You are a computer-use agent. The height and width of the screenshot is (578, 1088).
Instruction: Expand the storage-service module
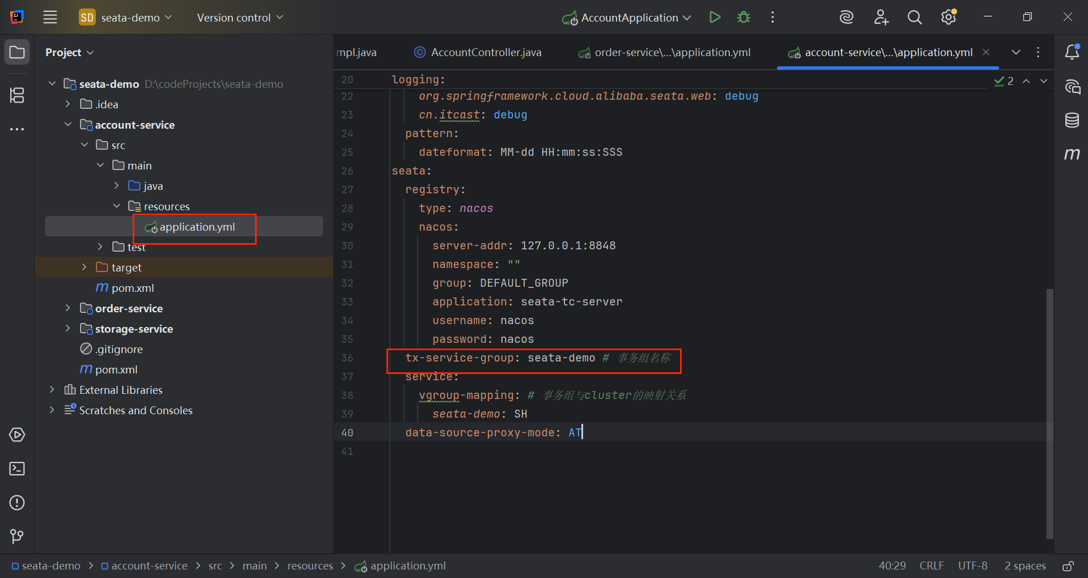click(68, 328)
